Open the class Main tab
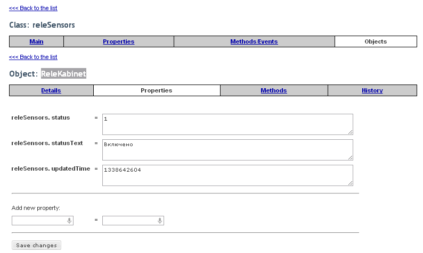423x253 pixels. coord(36,41)
